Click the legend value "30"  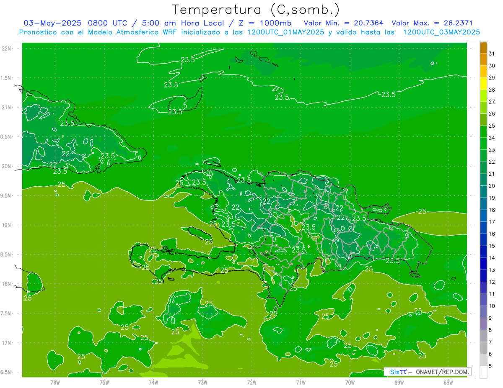coord(492,66)
